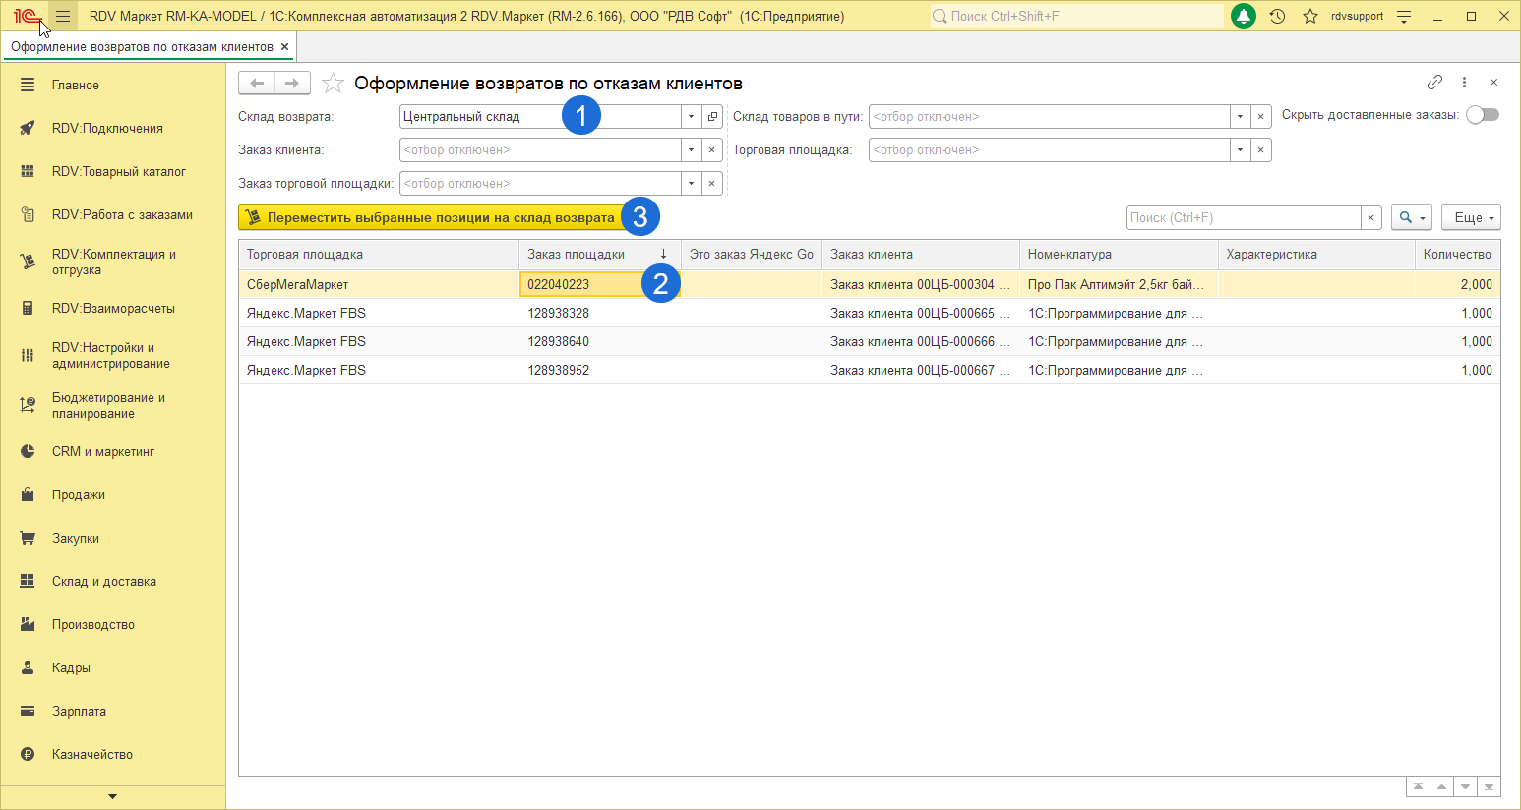1521x810 pixels.
Task: Copy link to this form icon
Action: pyautogui.click(x=1434, y=83)
